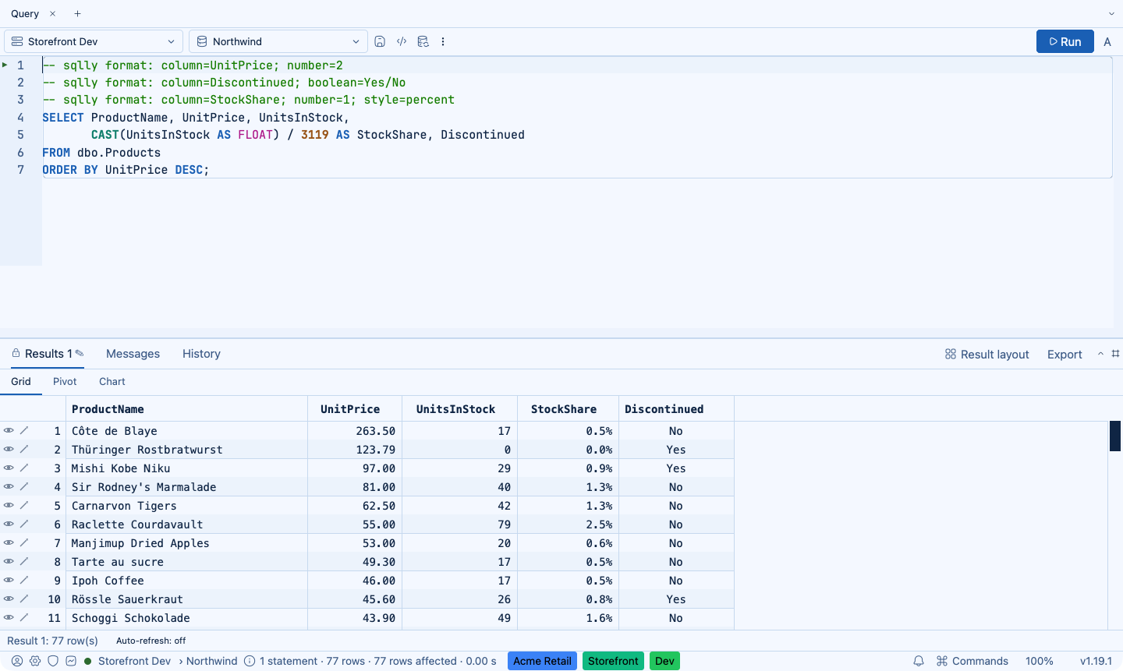This screenshot has height=671, width=1123.
Task: Select the Results 1 tab
Action: click(48, 354)
